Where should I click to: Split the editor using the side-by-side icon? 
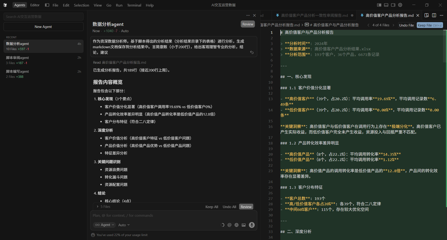tap(434, 15)
